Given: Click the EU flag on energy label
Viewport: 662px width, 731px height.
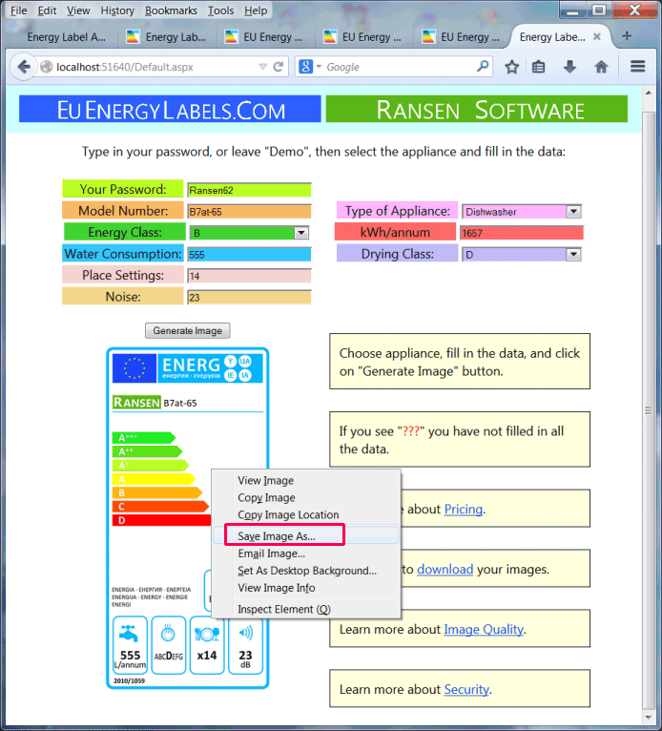Looking at the screenshot, I should point(134,368).
